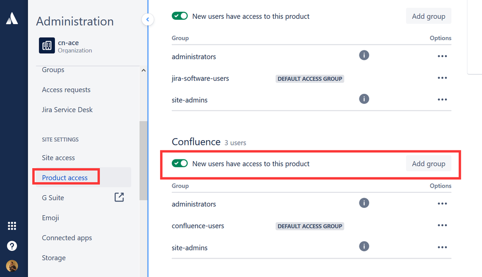
Task: Open Site access settings
Action: (58, 158)
